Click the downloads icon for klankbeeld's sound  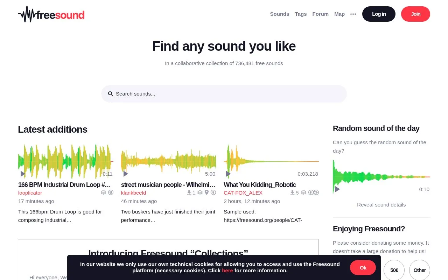coord(189,192)
